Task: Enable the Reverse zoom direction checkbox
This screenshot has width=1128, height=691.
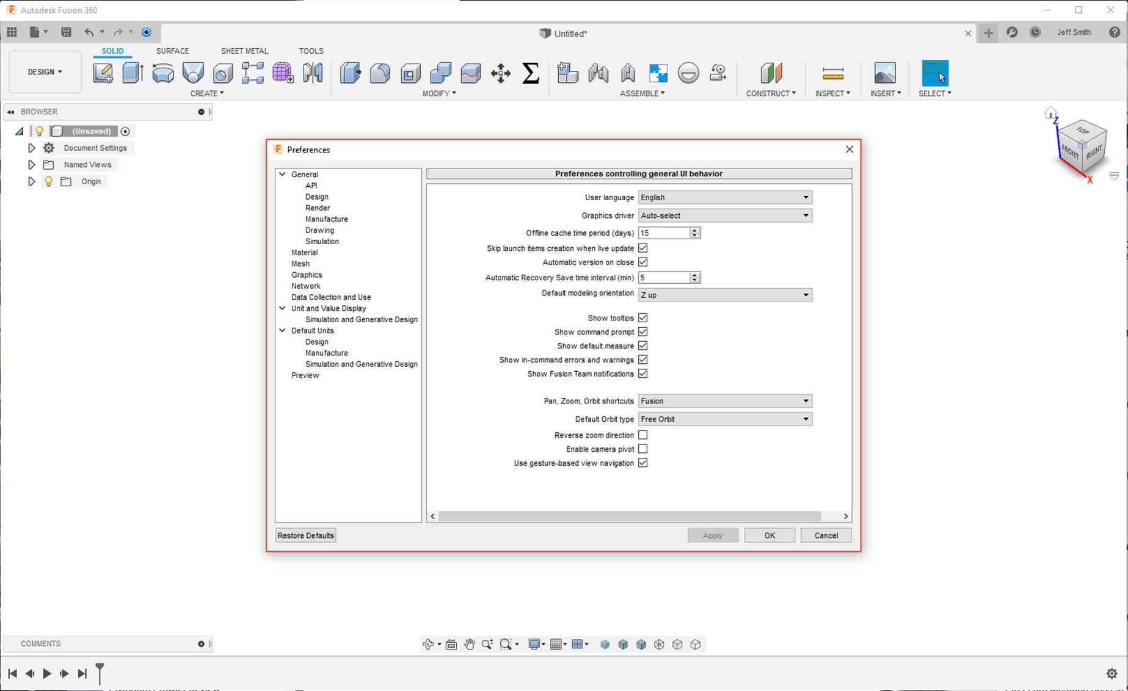Action: [x=642, y=435]
